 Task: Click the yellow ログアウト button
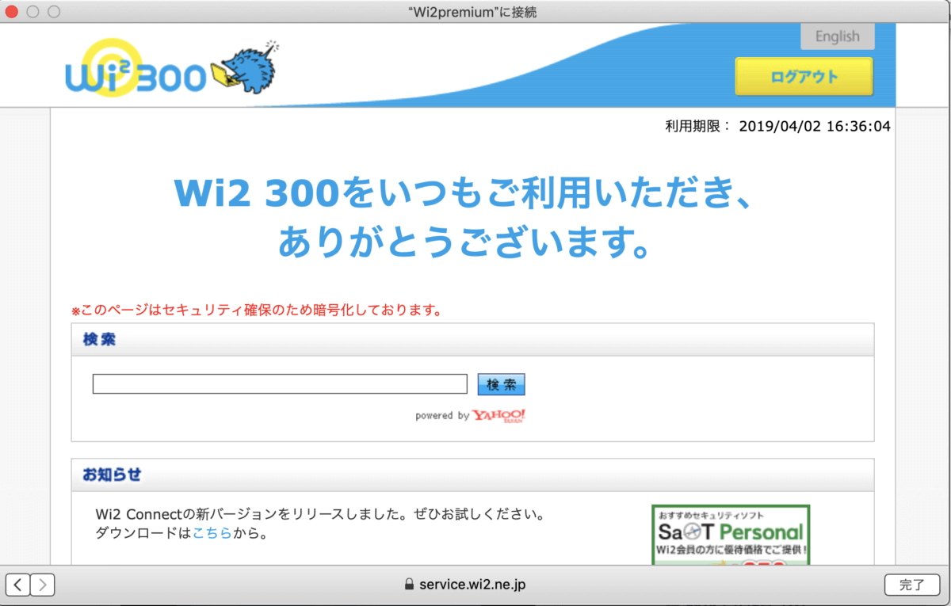point(804,77)
